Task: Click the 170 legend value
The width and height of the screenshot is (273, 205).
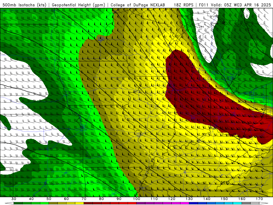Action: tap(259, 199)
